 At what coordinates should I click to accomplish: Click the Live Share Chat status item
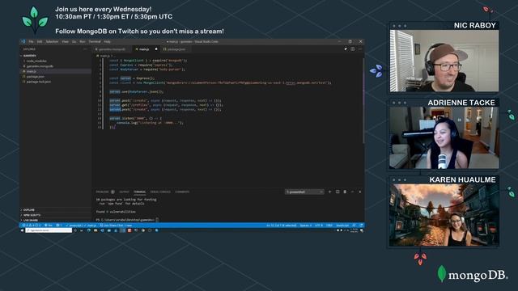point(116,226)
